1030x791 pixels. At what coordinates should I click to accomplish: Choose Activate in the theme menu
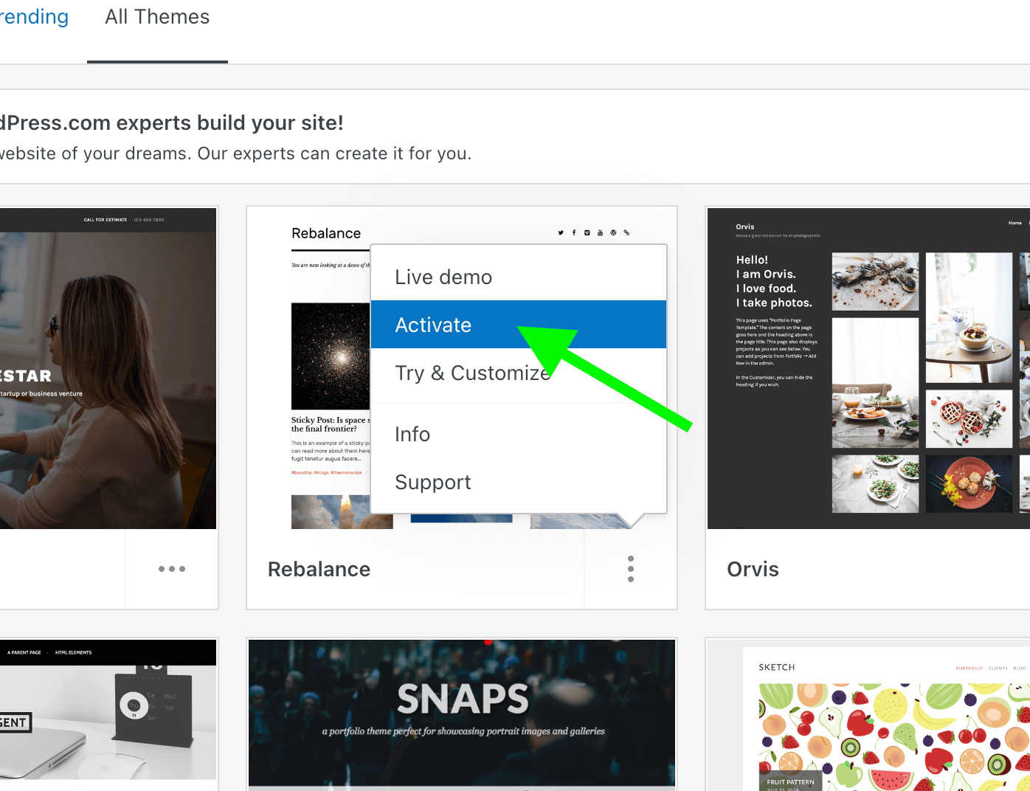(433, 325)
